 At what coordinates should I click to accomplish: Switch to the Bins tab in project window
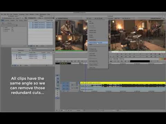[x=3, y=20]
